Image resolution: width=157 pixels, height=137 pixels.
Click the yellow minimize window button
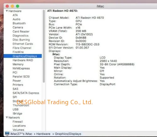pos(12,6)
